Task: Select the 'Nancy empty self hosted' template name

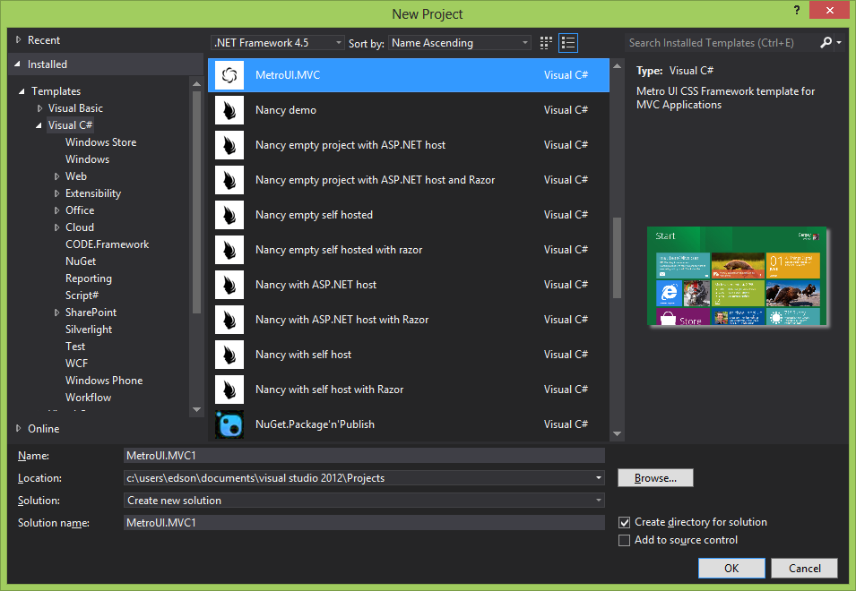Action: [314, 215]
